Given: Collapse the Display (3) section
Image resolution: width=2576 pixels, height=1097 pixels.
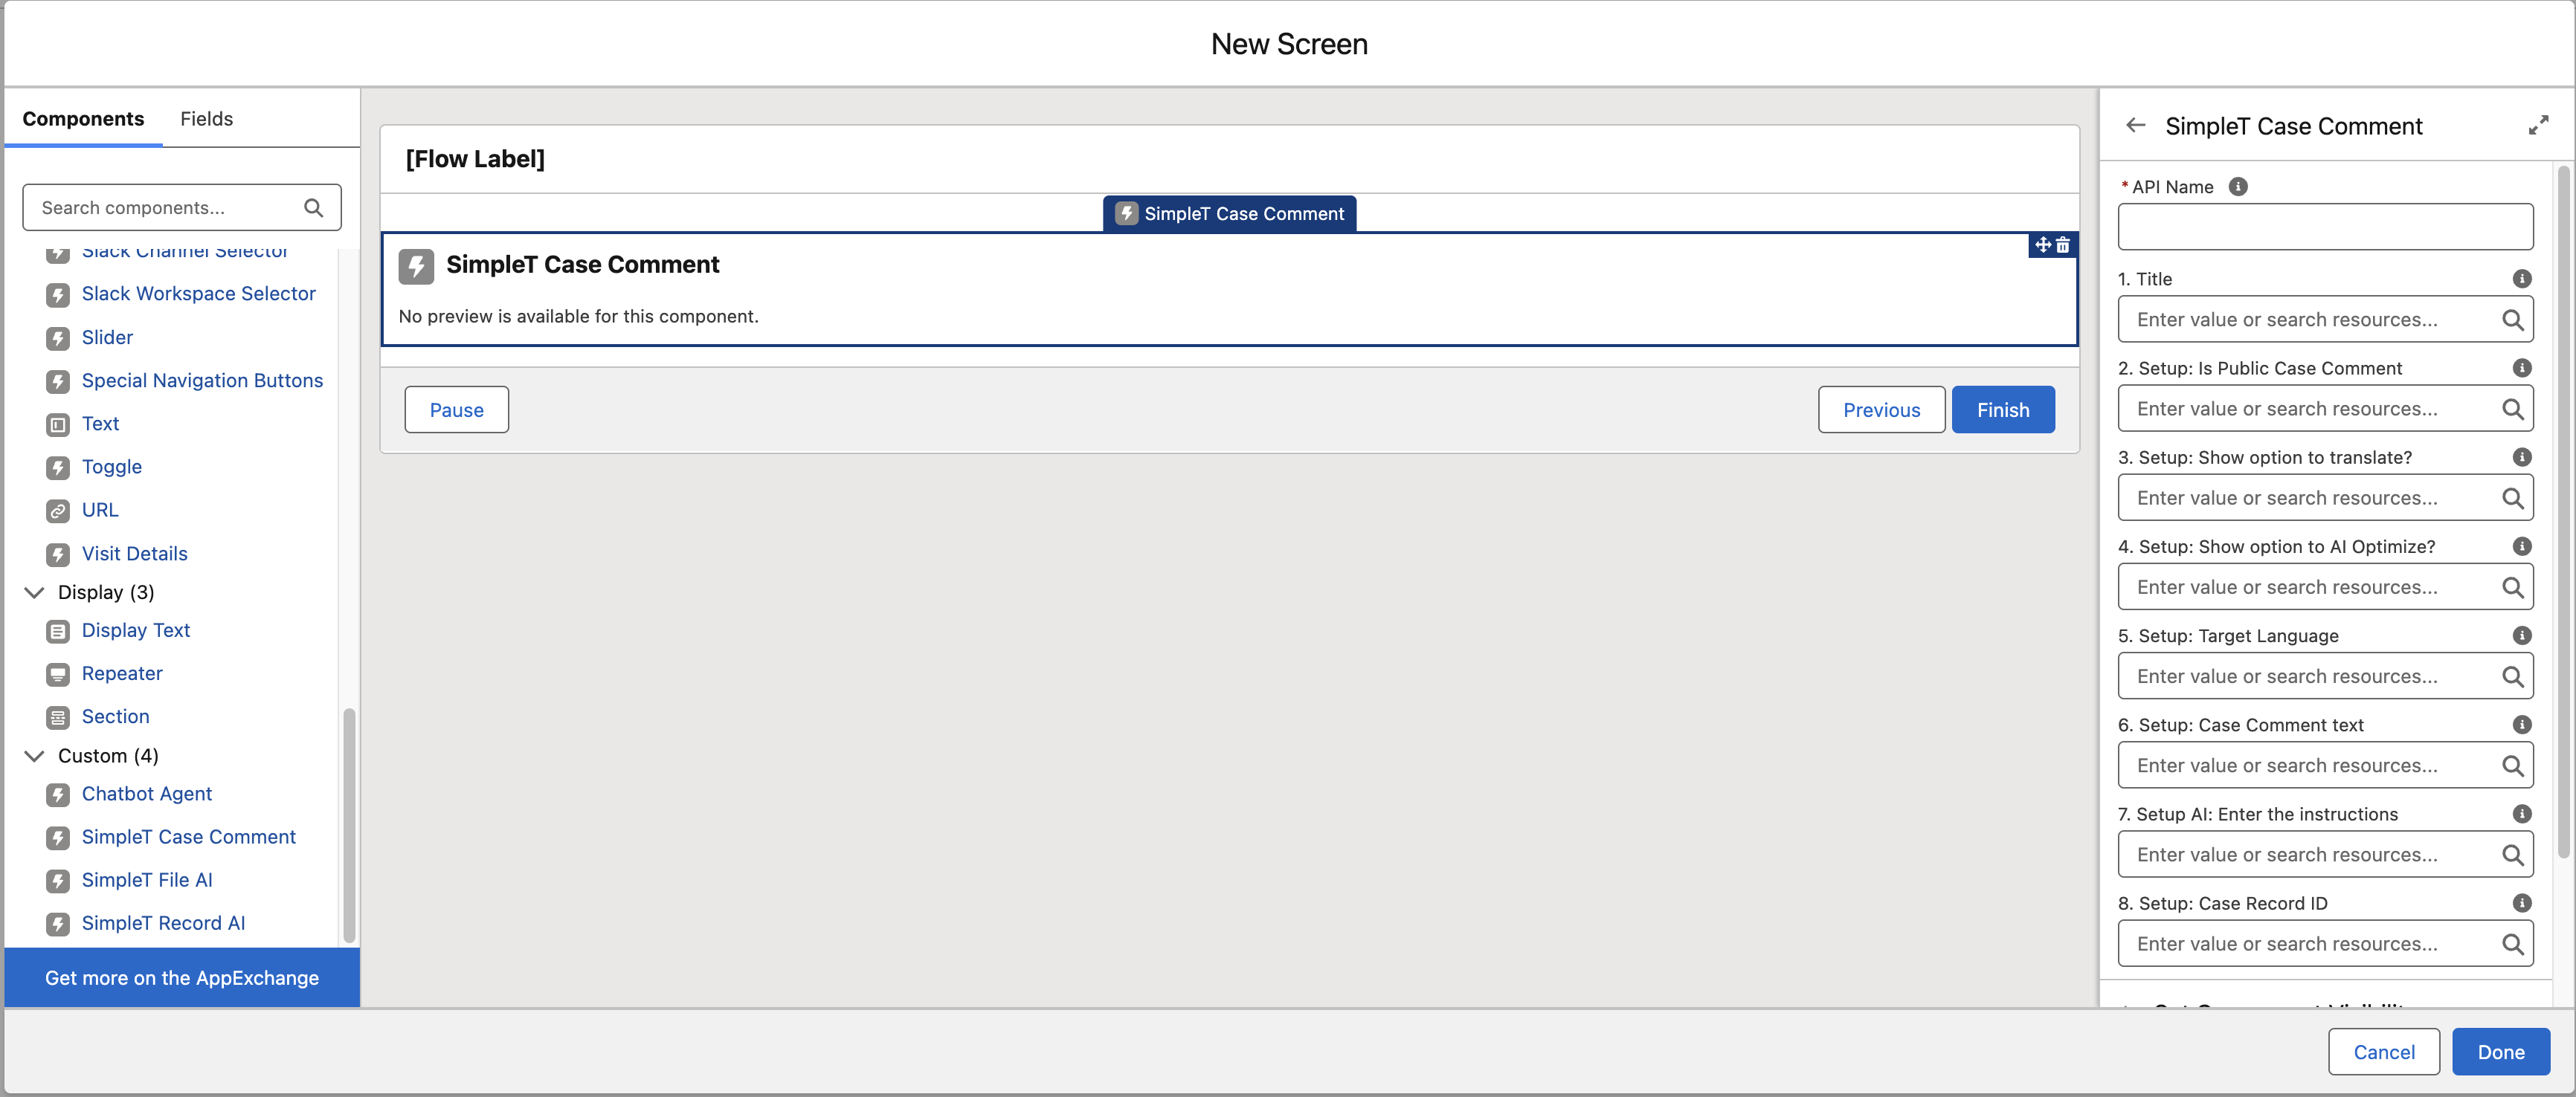Looking at the screenshot, I should click(x=34, y=592).
